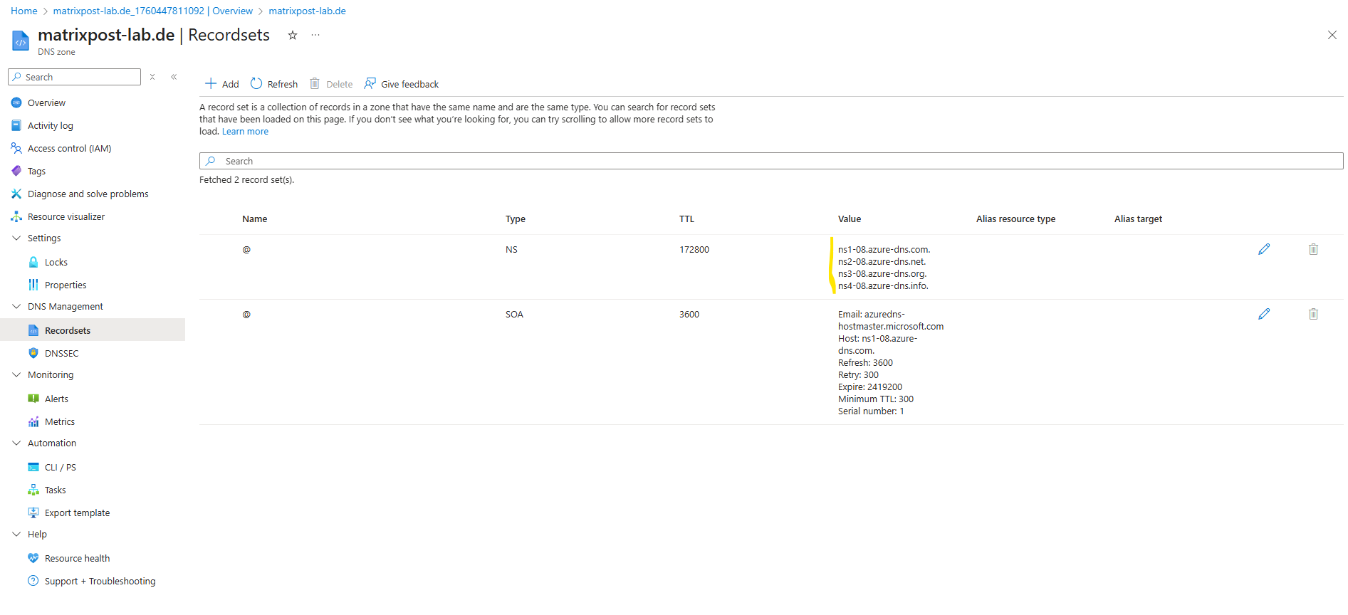The image size is (1348, 615).
Task: Refresh the record sets list
Action: [274, 84]
